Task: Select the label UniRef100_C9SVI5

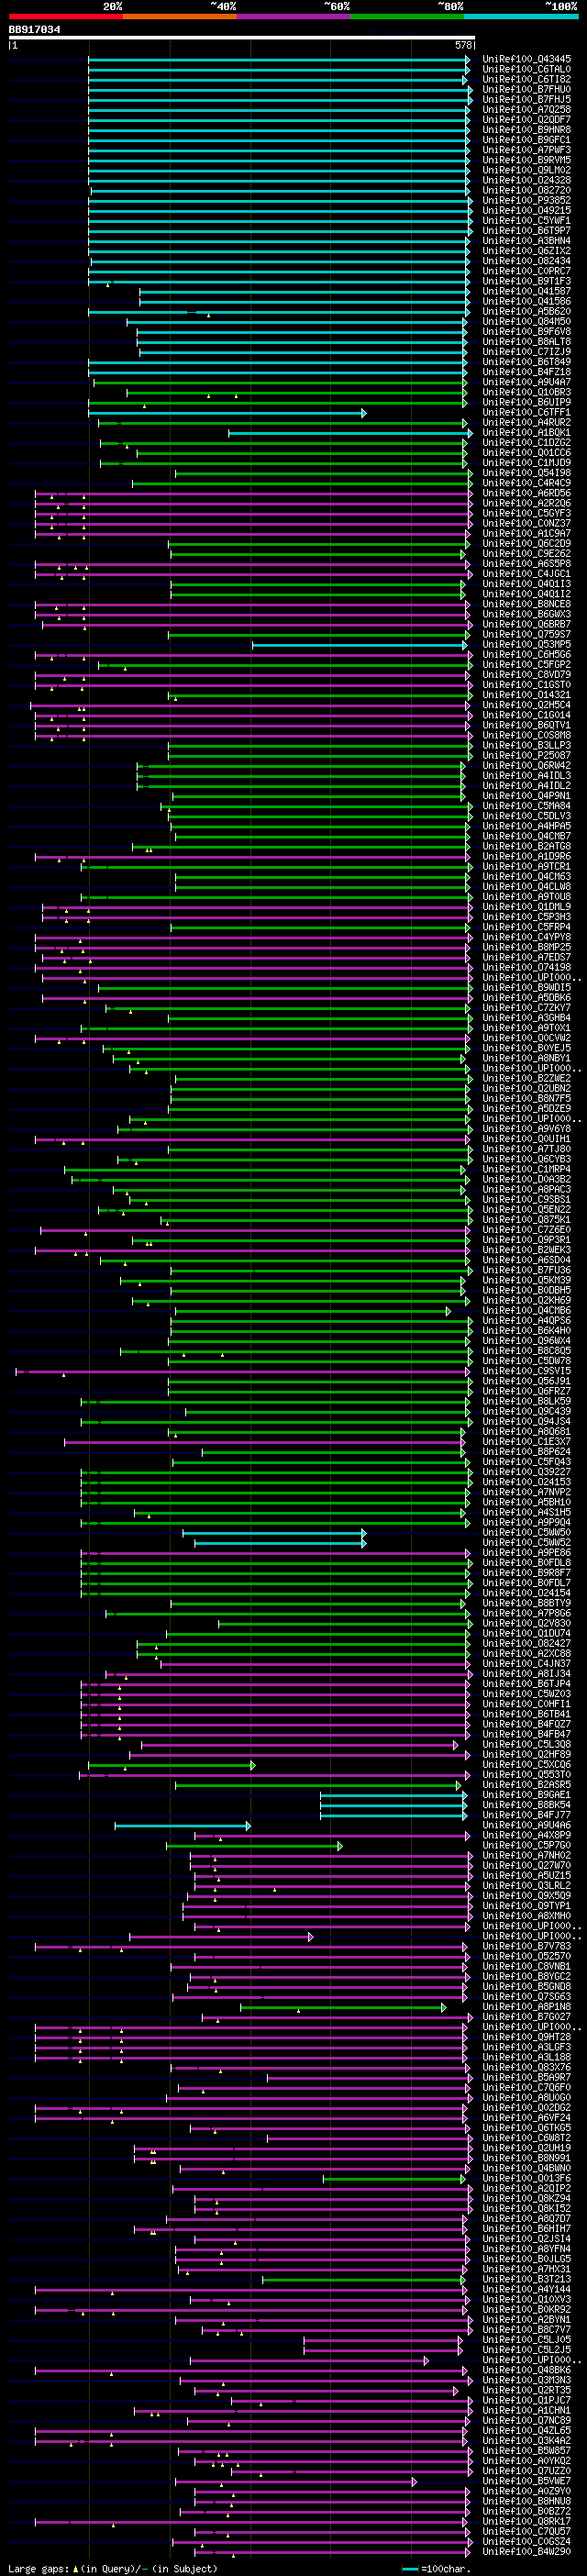Action: (527, 1371)
